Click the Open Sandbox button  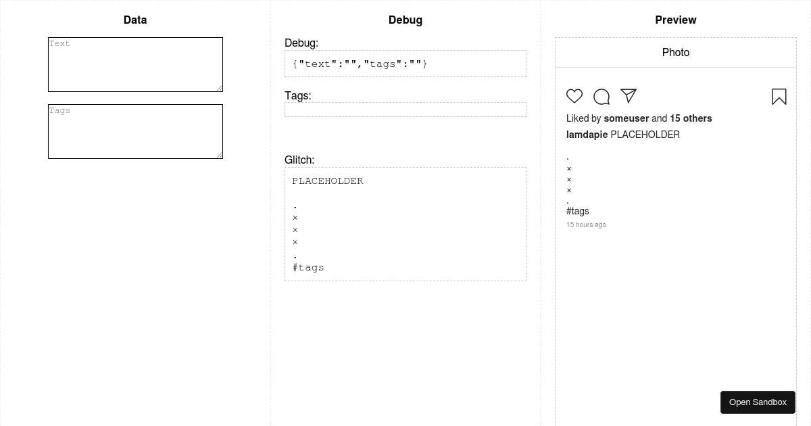(758, 402)
